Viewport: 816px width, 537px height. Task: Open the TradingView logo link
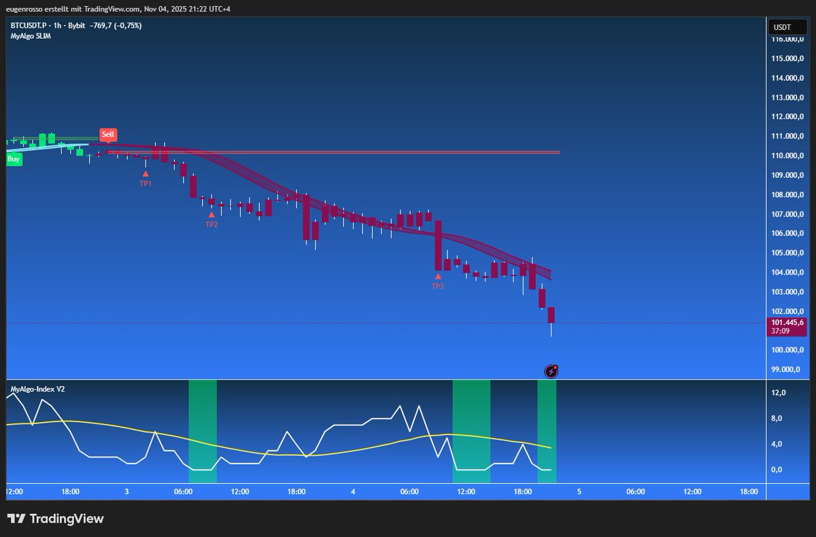[x=56, y=519]
